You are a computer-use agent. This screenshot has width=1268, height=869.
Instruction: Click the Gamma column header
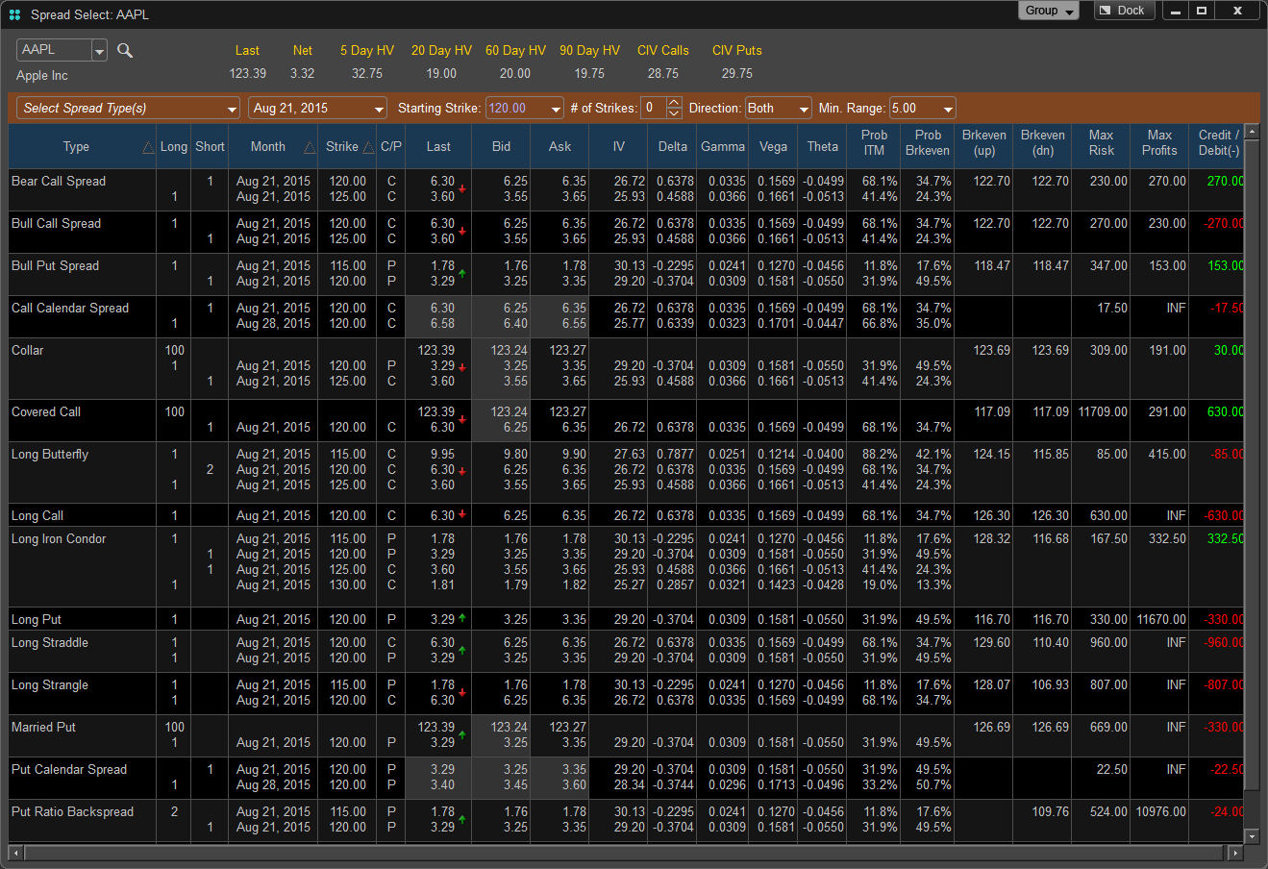click(723, 146)
